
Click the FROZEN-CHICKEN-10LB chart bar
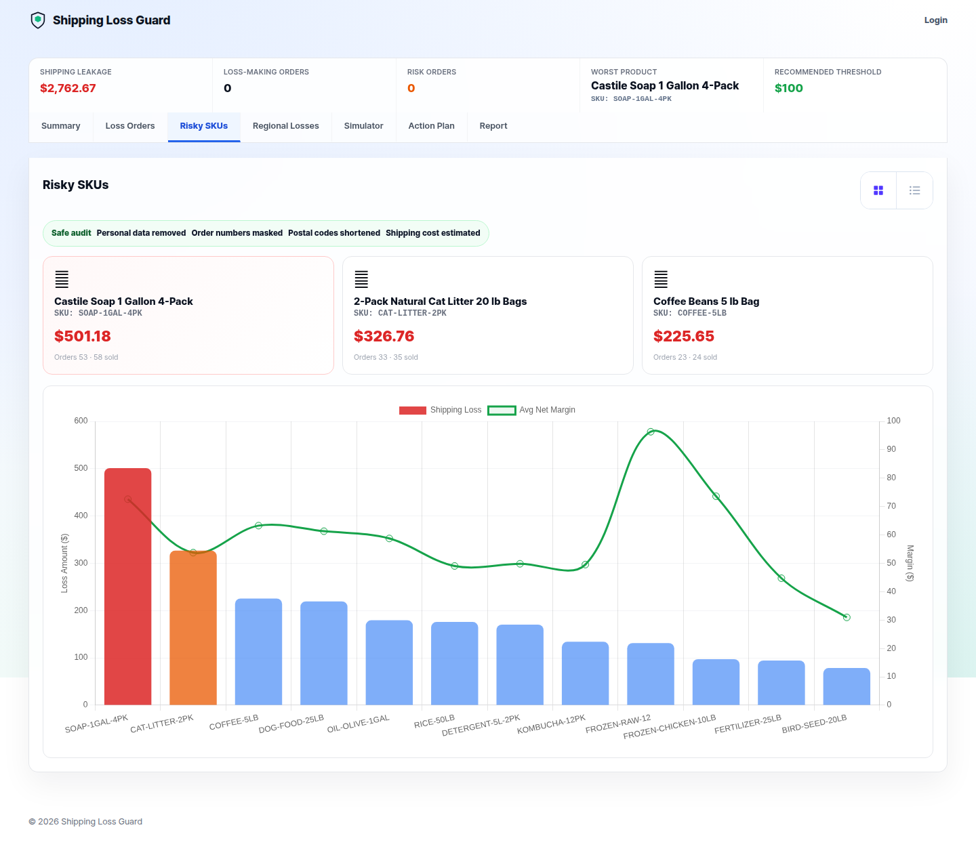click(716, 682)
